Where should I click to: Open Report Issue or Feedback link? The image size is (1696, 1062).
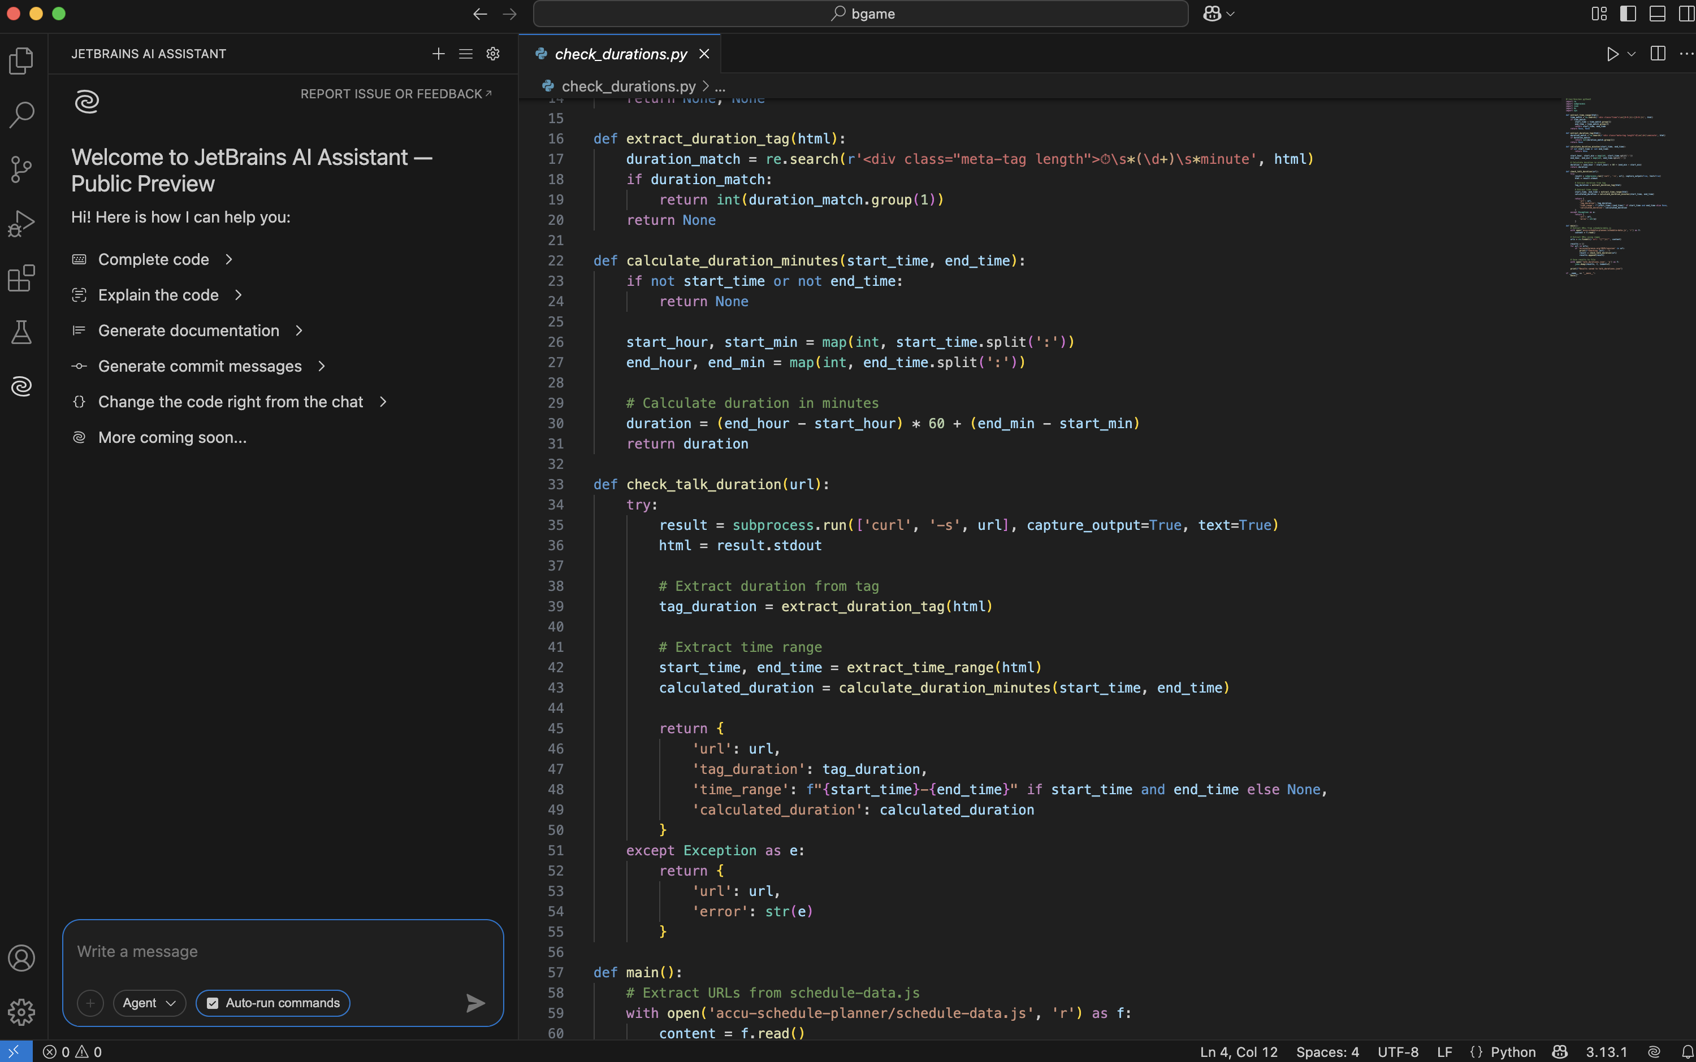point(396,94)
